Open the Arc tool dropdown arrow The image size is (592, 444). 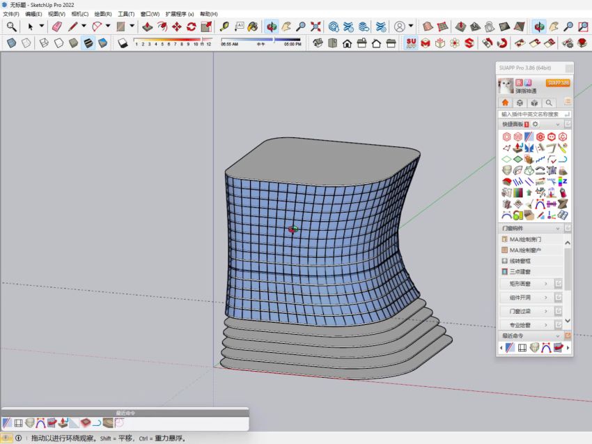108,26
